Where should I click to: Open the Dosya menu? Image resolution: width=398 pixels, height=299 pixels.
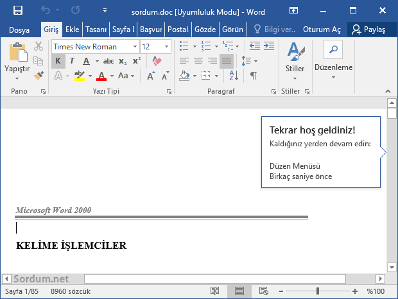click(19, 30)
